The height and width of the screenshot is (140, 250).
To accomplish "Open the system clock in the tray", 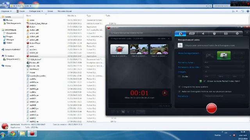I will click(243, 135).
